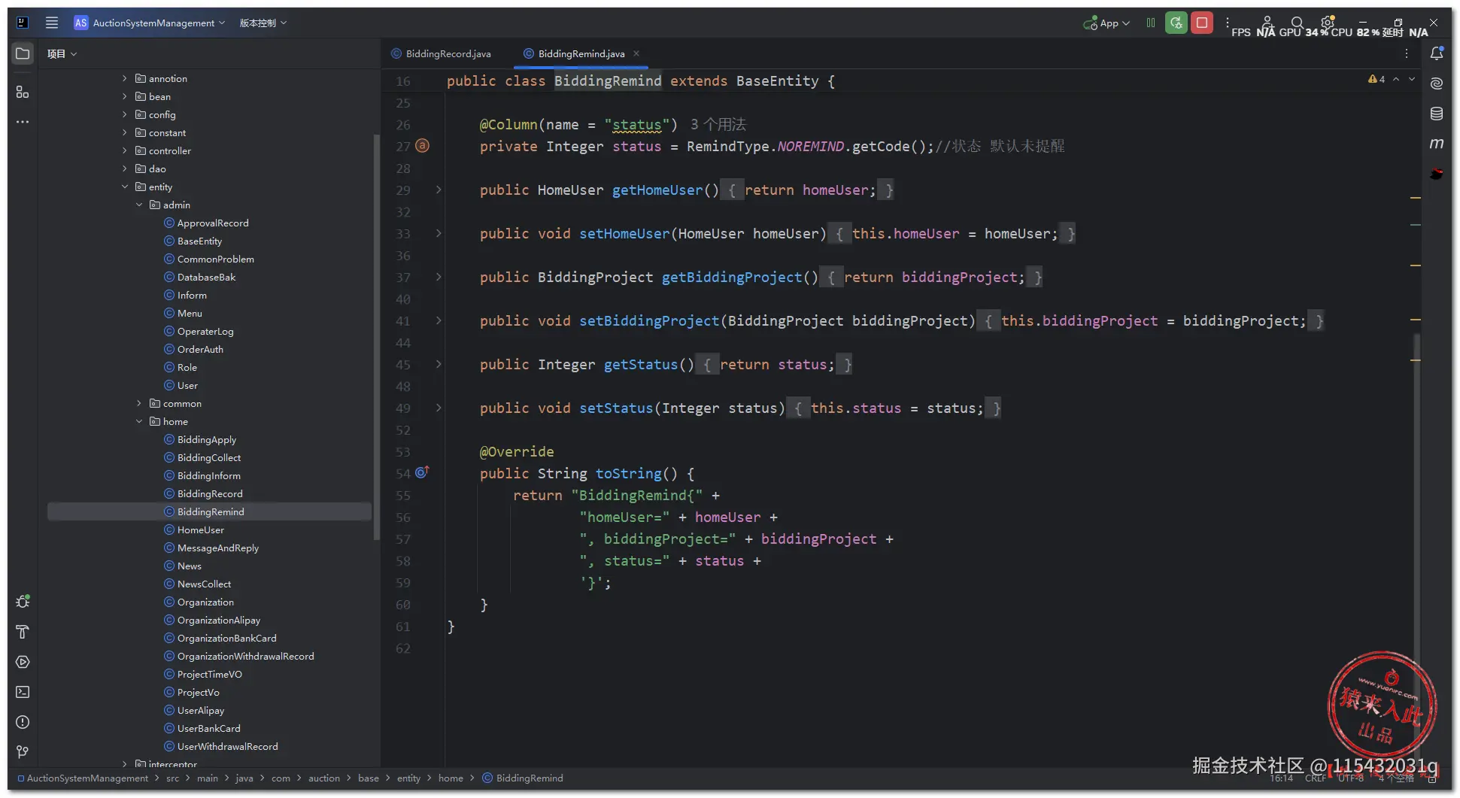Open the OrganizationWithdrawalRecord class
The width and height of the screenshot is (1460, 798).
click(246, 656)
